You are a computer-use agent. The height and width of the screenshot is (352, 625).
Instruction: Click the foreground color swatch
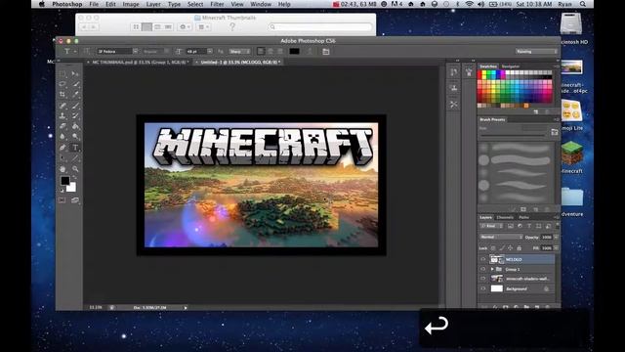[65, 181]
